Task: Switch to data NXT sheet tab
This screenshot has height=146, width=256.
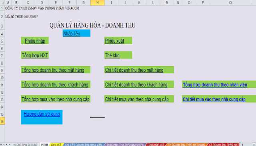Action: pyautogui.click(x=56, y=144)
